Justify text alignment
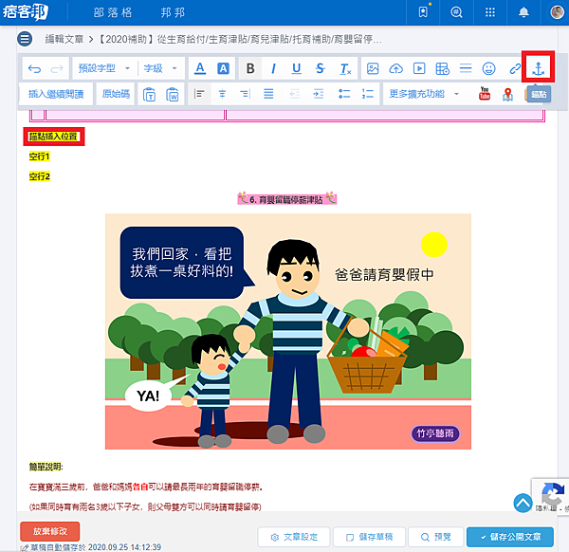The image size is (569, 552). click(x=268, y=94)
